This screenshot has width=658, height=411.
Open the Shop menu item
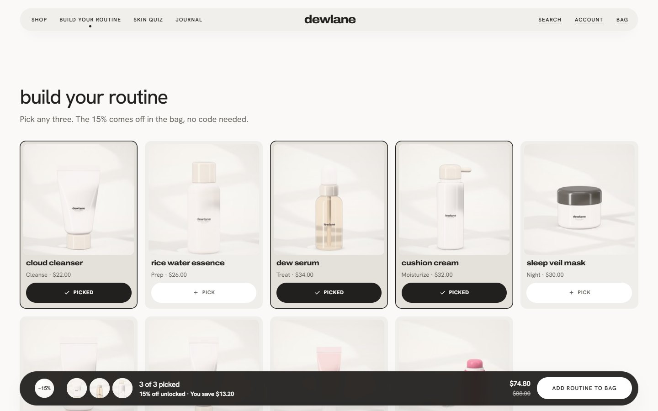[39, 20]
